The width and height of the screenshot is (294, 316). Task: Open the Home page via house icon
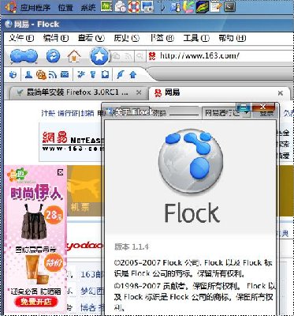[x=74, y=56]
